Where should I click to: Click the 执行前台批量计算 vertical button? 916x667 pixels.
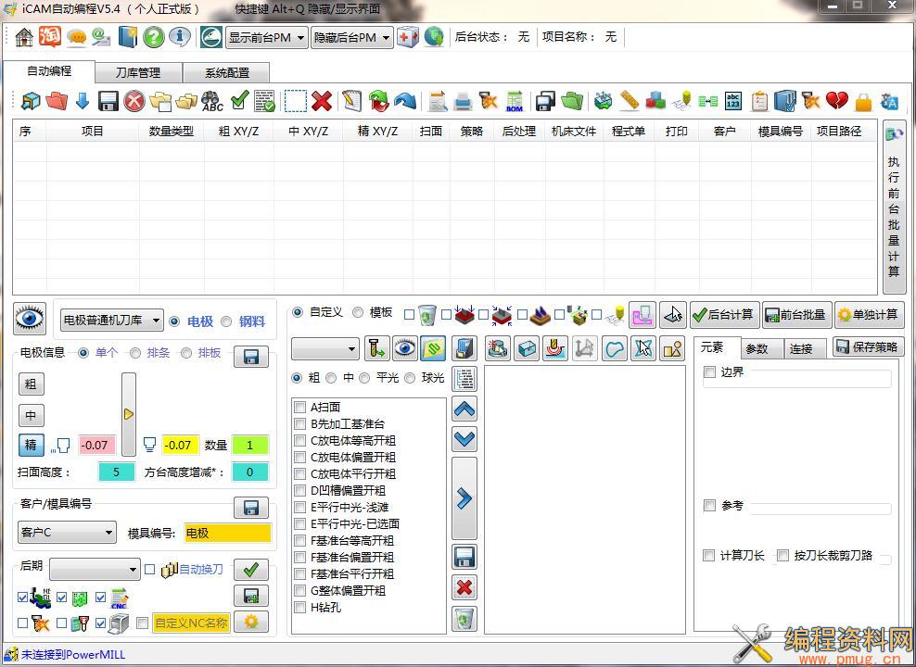click(894, 208)
